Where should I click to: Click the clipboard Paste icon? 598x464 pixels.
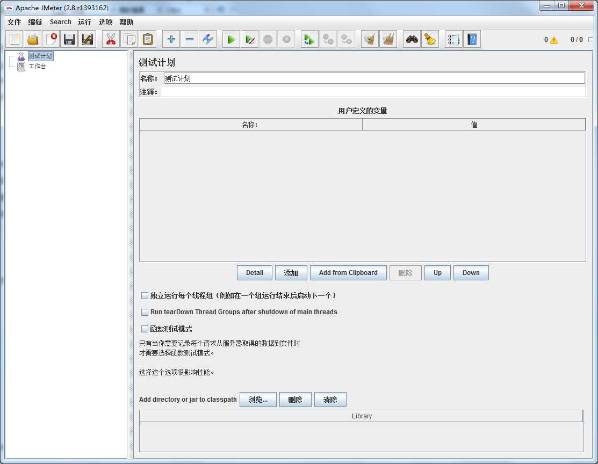148,39
